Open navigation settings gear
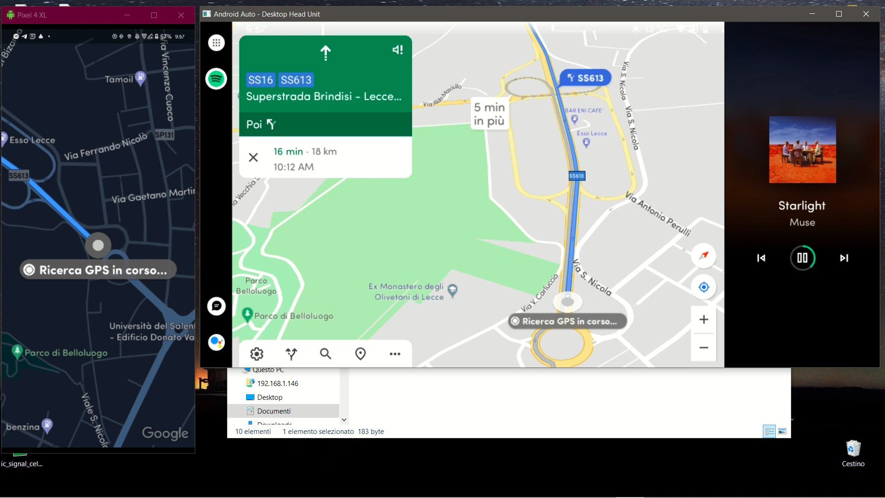The image size is (885, 498). [x=257, y=354]
